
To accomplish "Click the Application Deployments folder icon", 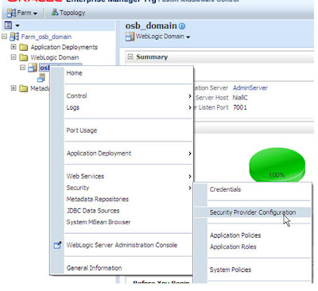I will pyautogui.click(x=24, y=47).
